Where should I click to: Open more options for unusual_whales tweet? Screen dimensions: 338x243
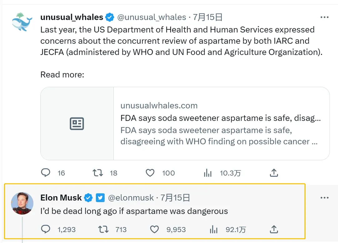[325, 17]
